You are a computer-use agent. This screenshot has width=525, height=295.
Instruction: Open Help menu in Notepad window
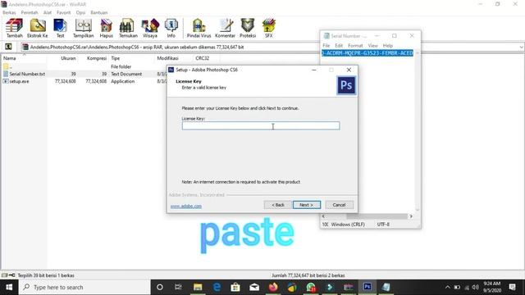[388, 46]
